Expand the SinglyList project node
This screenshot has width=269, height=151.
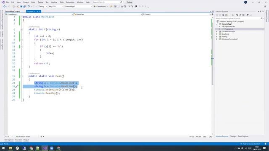tap(217, 34)
